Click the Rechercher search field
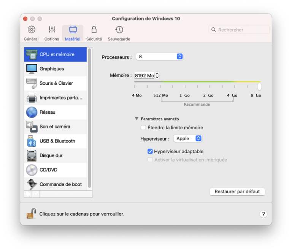 [x=239, y=30]
